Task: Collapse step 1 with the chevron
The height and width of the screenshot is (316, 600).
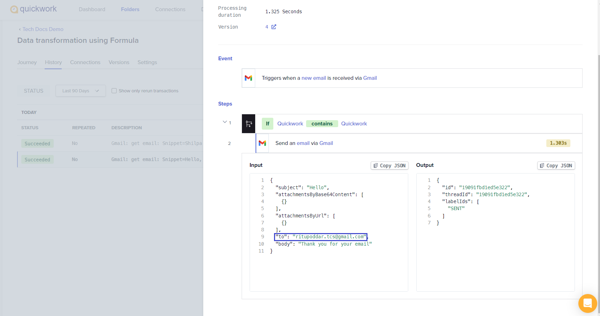Action: pos(225,122)
